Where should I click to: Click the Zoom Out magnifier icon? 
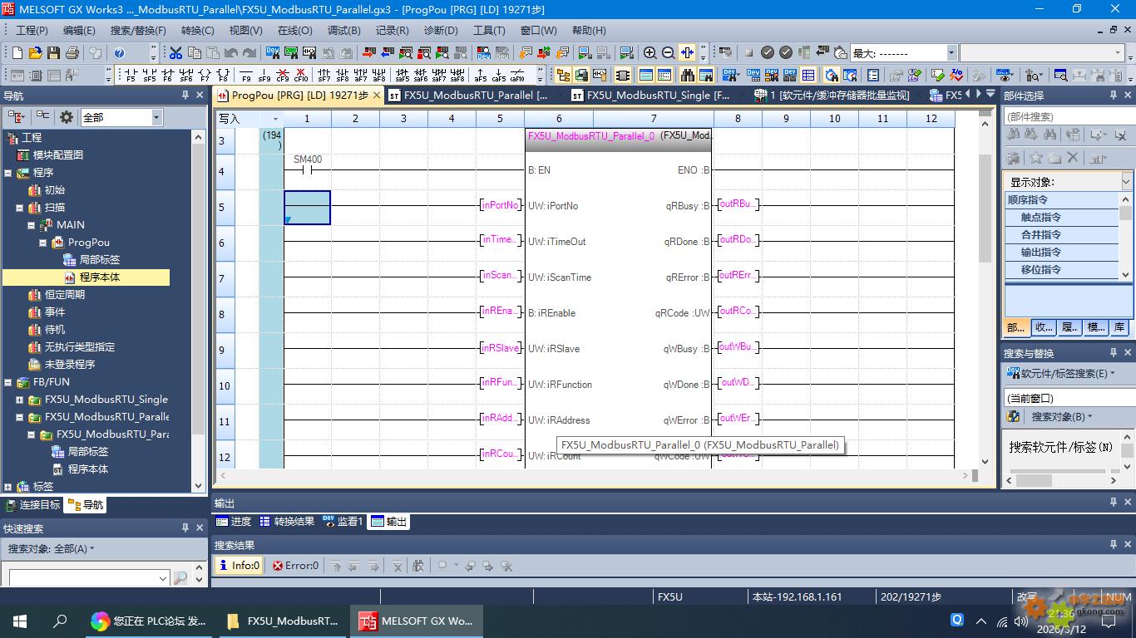668,52
